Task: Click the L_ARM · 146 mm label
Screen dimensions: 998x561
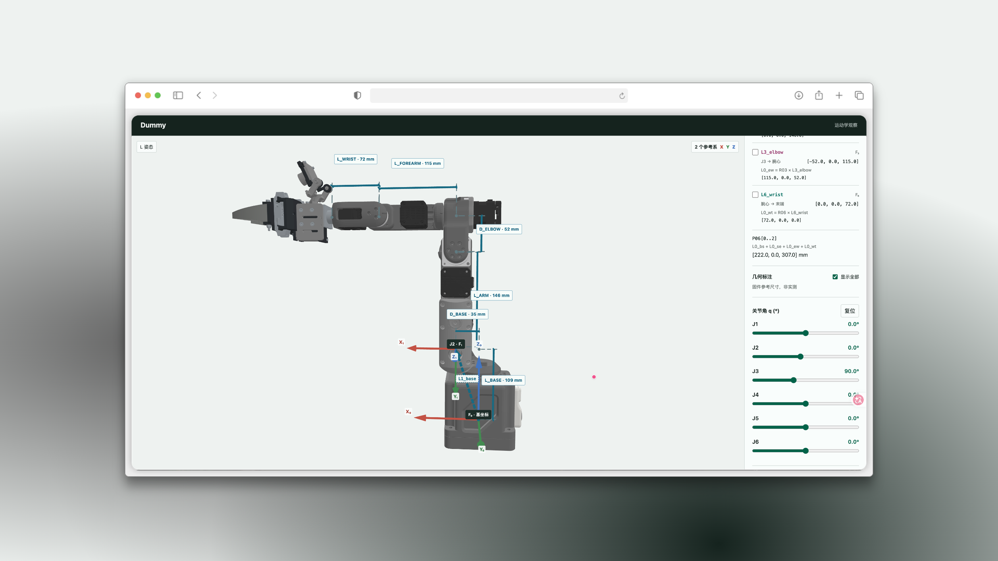Action: click(x=491, y=295)
